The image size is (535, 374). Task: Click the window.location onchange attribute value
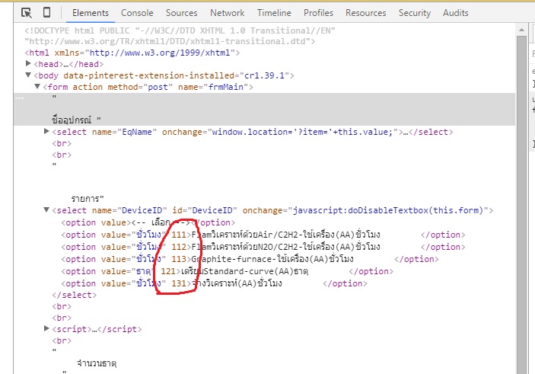[302, 132]
